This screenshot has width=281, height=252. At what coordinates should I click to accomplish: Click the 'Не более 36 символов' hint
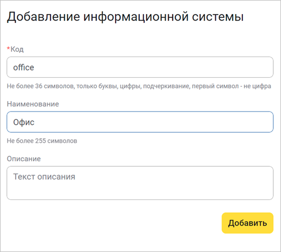40,86
